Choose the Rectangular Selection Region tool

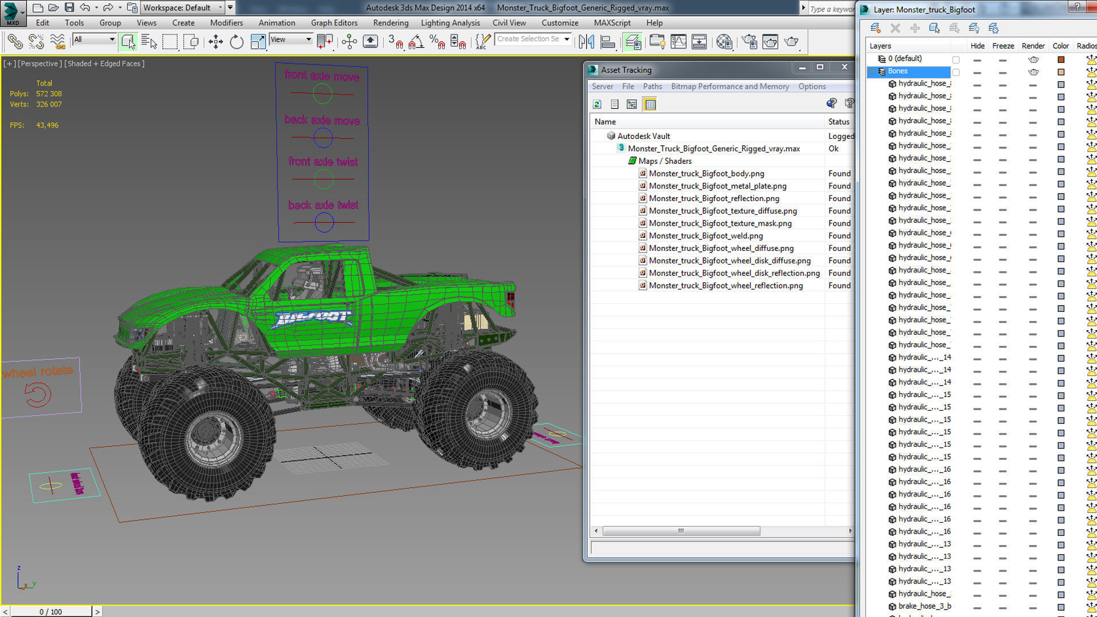click(x=170, y=41)
